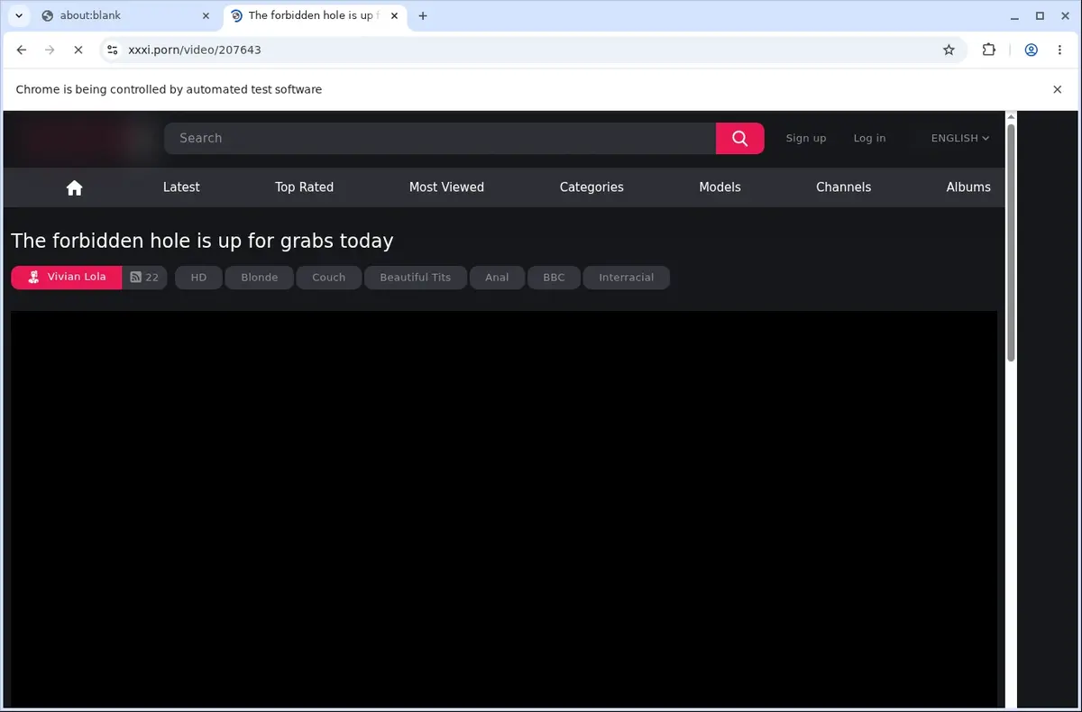Open the Channels menu item

pyautogui.click(x=843, y=187)
